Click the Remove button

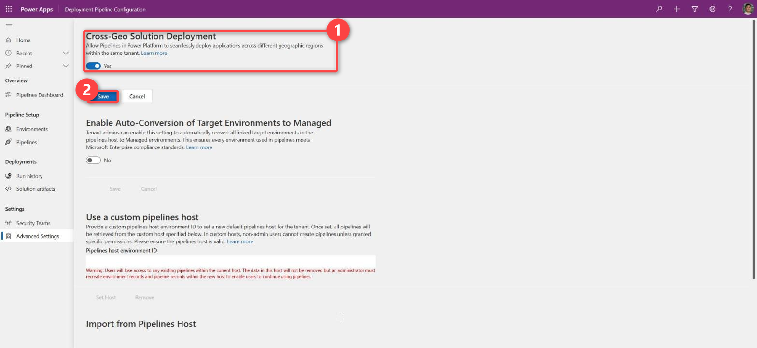tap(144, 297)
